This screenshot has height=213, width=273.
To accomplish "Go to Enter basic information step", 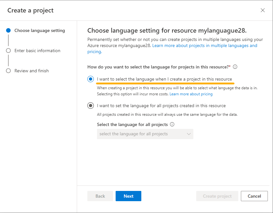I will coord(37,51).
